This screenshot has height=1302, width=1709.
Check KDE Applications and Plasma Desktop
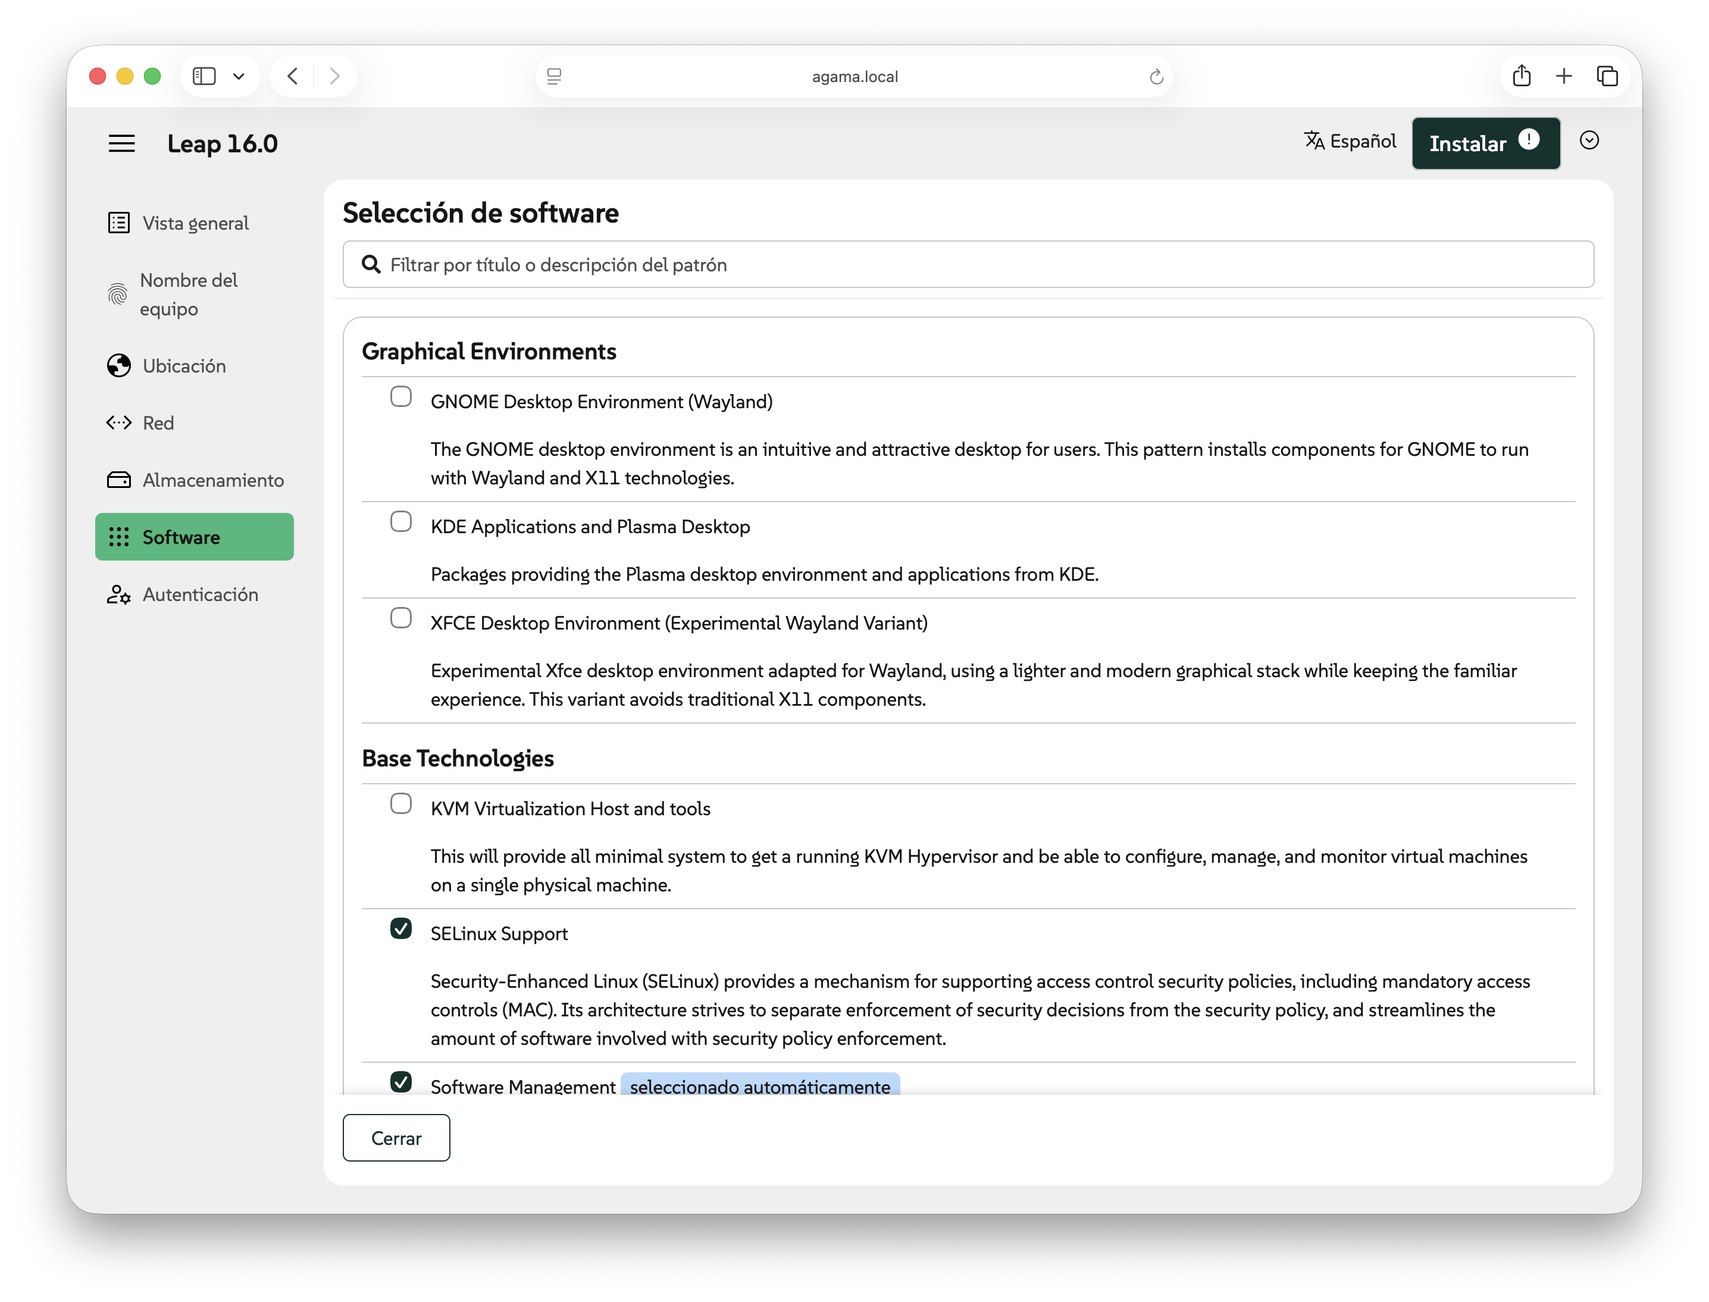400,522
